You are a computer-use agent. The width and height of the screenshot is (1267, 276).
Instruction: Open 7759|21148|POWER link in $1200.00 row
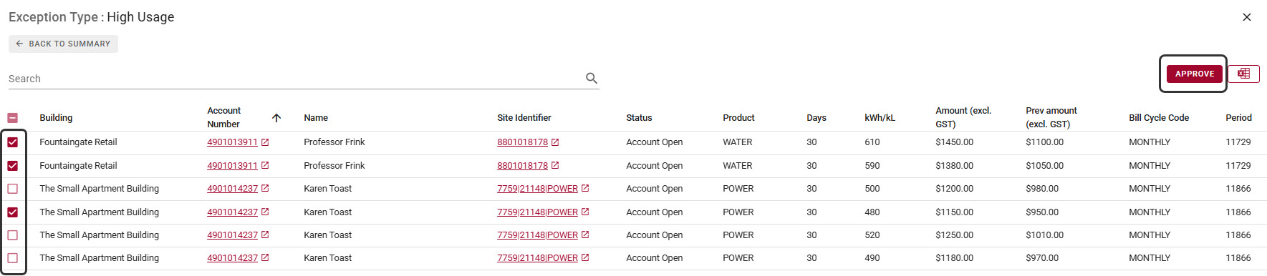[x=537, y=189]
